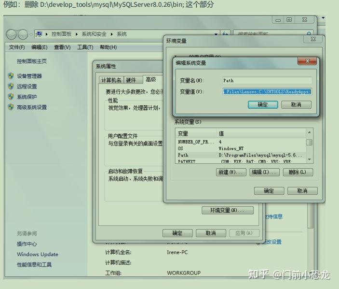Screen dimensions: 339x289
Task: Click shield icon beside 高级系统设置
Action: tap(11, 107)
